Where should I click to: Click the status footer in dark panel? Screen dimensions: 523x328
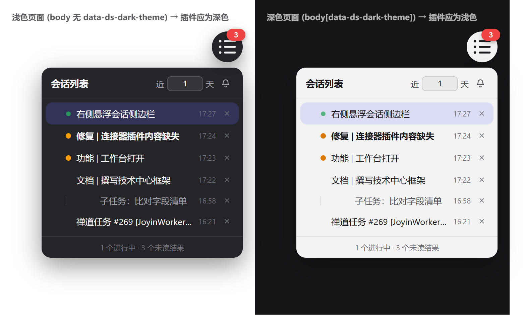pos(142,248)
